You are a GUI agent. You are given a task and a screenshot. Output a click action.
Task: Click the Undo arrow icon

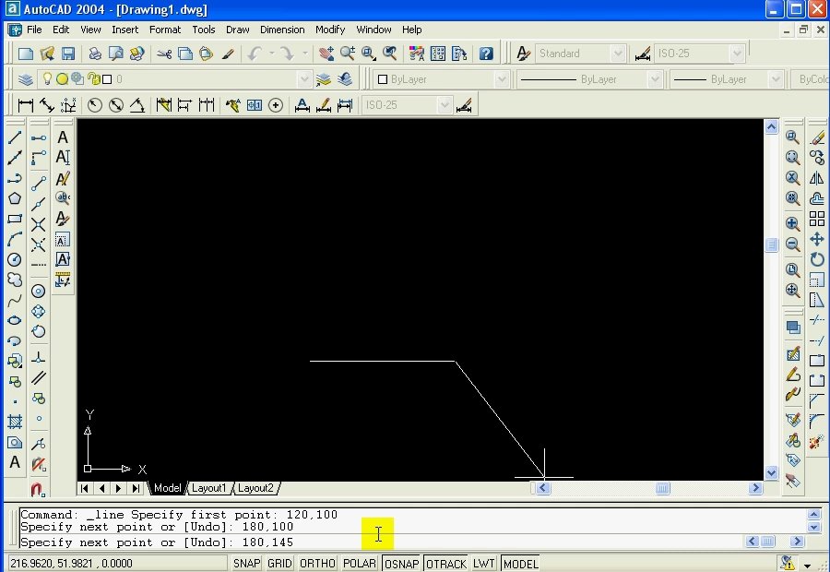pyautogui.click(x=255, y=54)
